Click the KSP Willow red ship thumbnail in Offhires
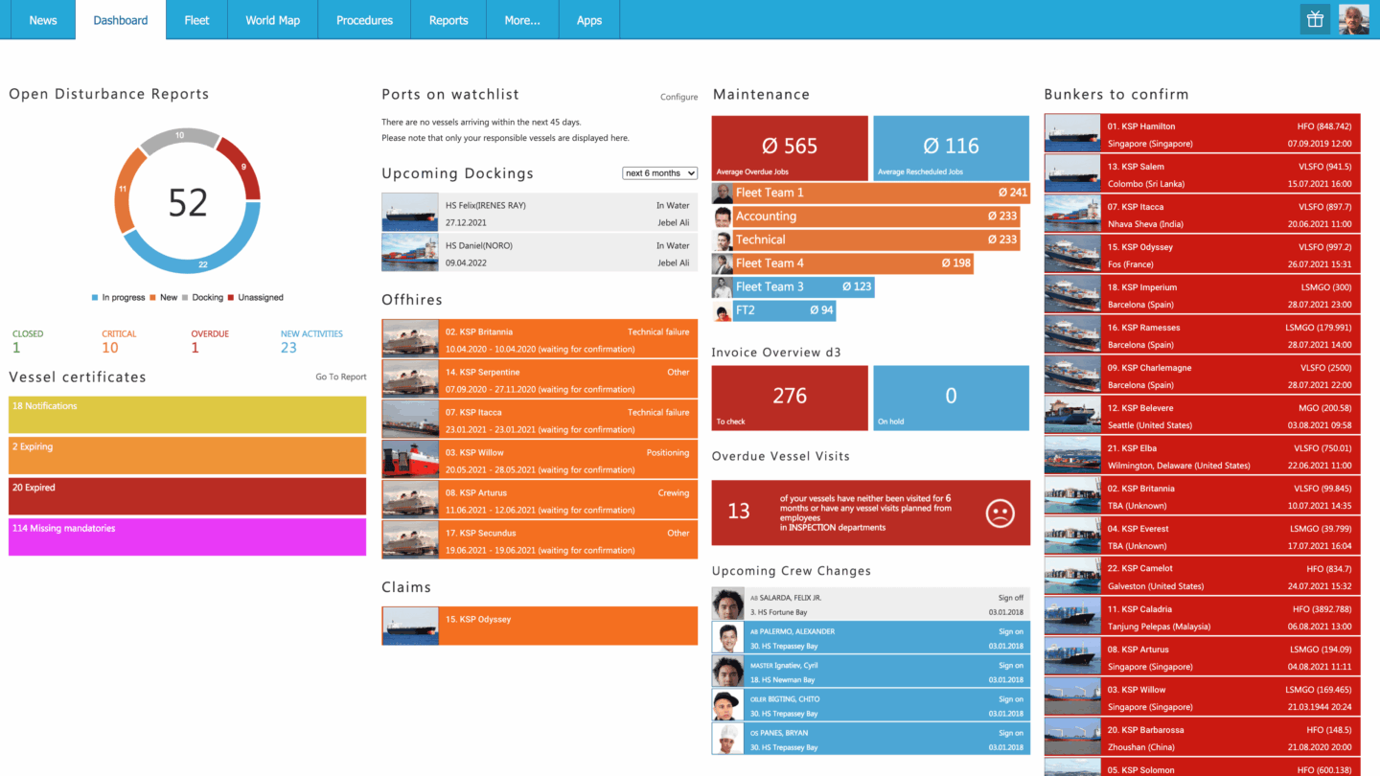 pyautogui.click(x=410, y=461)
